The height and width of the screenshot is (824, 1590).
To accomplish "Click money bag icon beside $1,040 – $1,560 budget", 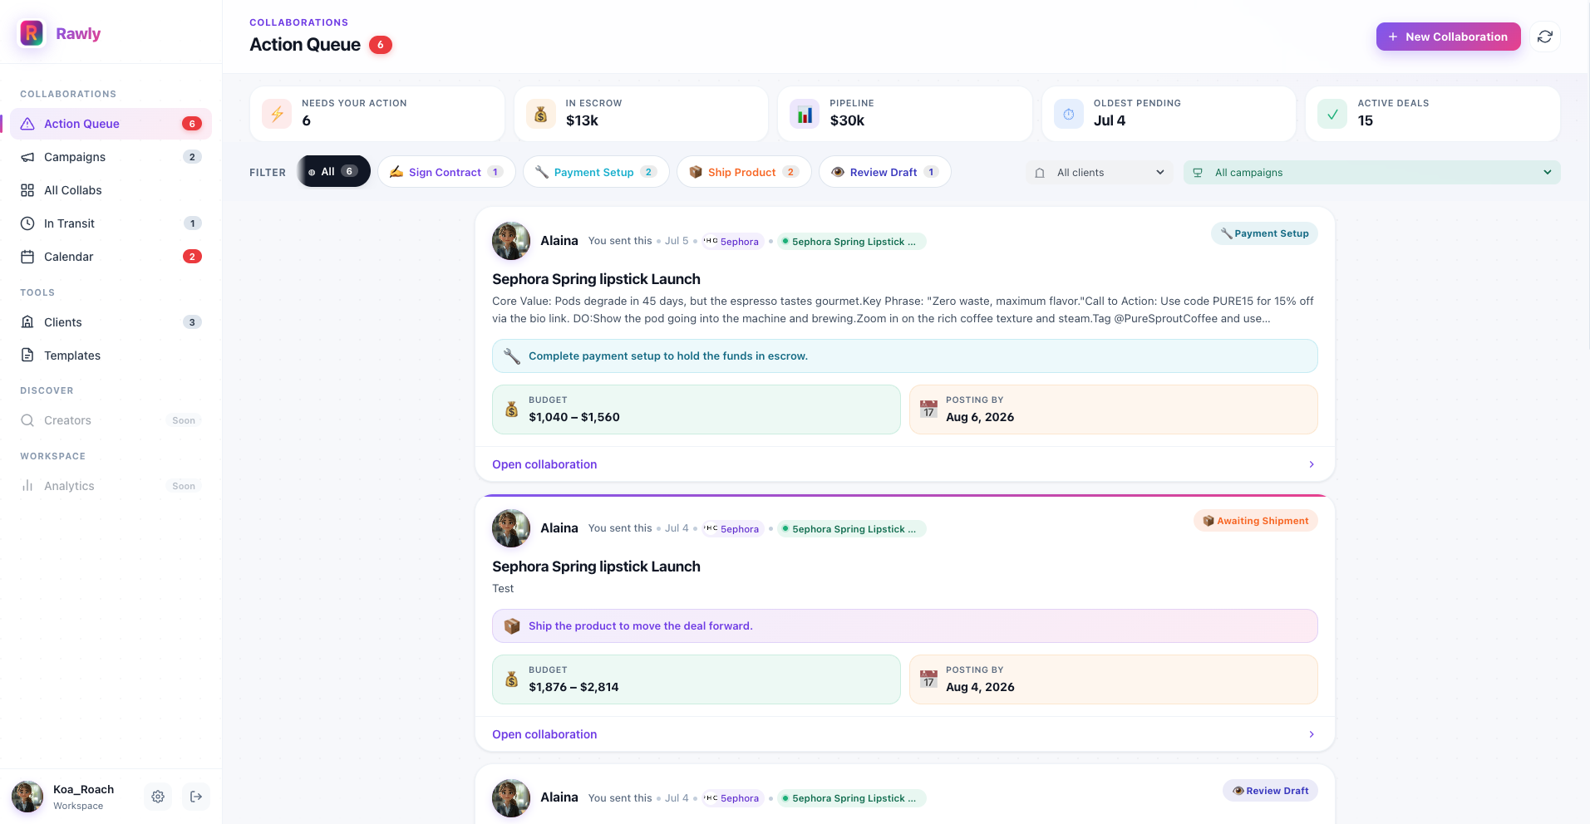I will (x=512, y=410).
